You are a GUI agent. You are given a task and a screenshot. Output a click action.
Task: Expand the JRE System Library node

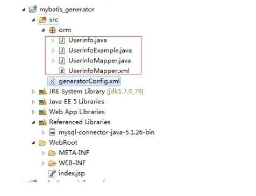click(x=33, y=92)
